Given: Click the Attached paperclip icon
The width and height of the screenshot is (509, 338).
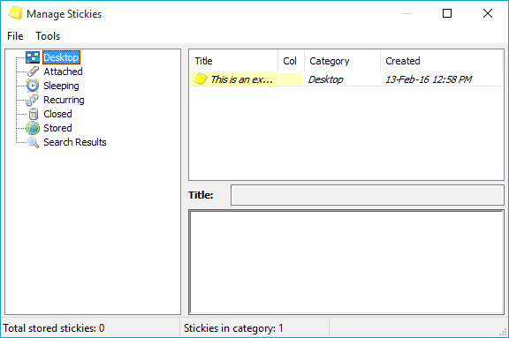Looking at the screenshot, I should 33,71.
